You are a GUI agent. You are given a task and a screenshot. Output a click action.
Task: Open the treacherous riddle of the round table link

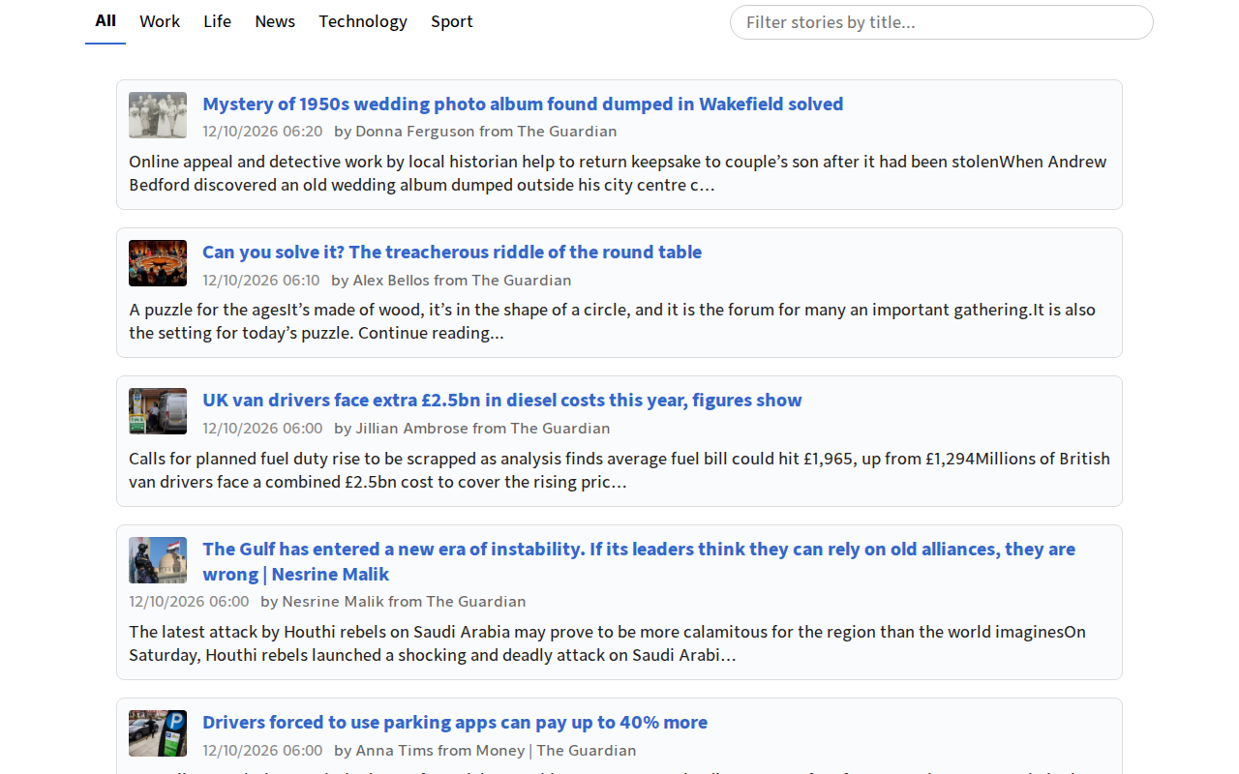click(452, 252)
